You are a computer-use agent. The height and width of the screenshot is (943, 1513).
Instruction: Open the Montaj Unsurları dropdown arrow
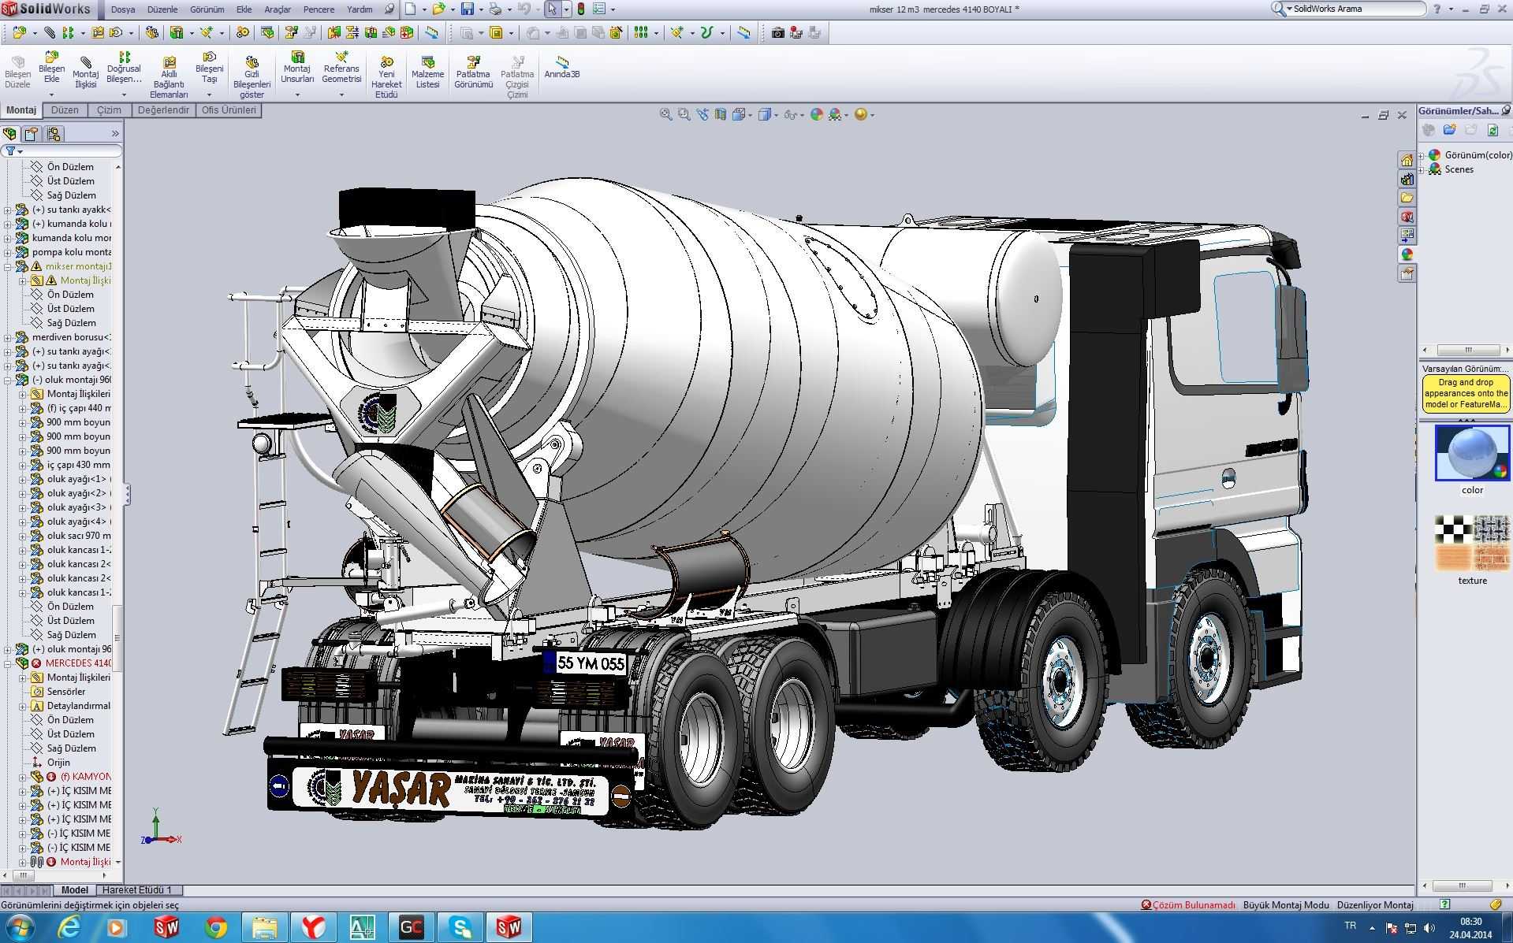297,95
